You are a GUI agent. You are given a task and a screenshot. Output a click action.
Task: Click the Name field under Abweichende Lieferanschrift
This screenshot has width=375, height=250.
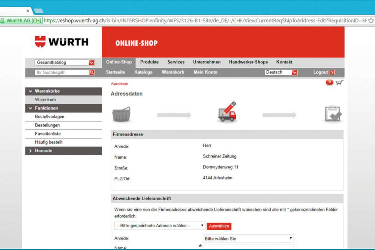tap(248, 247)
